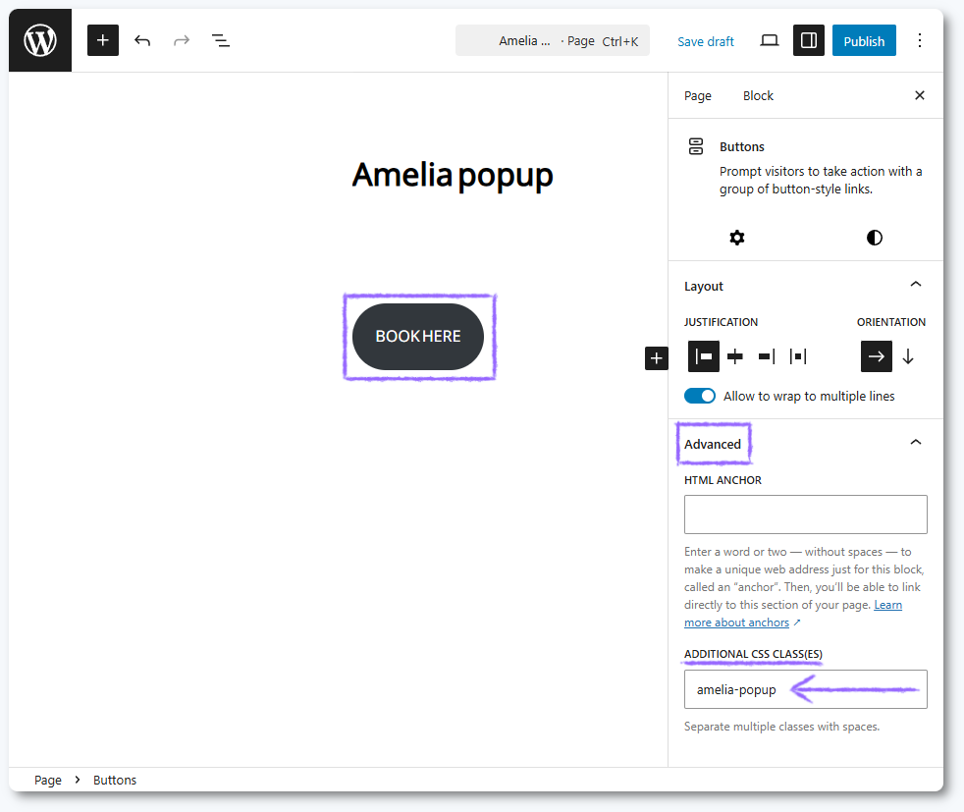Screen dimensions: 964x812
Task: Open the block Styles tab icon
Action: (x=874, y=238)
